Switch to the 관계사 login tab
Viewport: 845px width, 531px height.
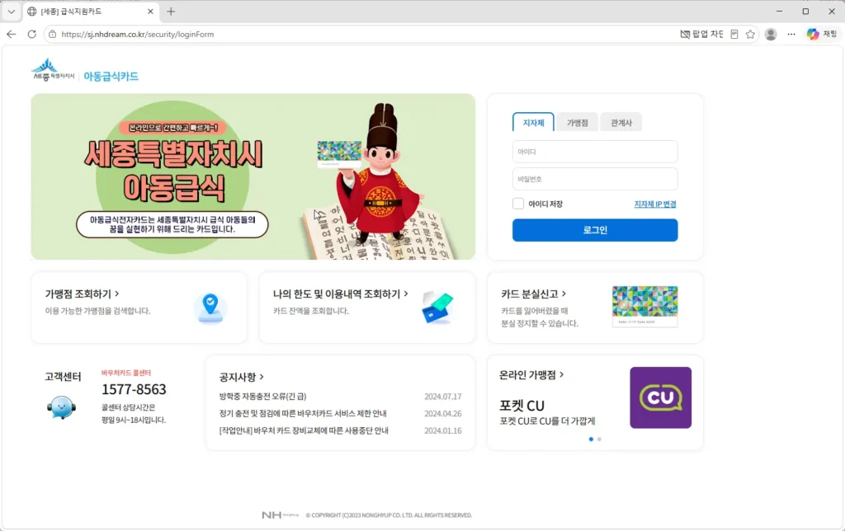tap(621, 122)
